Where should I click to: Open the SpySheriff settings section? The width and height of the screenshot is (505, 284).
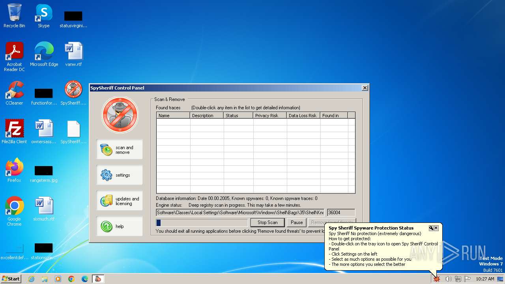[119, 175]
